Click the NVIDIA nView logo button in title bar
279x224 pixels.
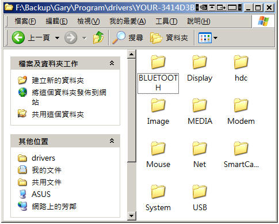(x=203, y=7)
